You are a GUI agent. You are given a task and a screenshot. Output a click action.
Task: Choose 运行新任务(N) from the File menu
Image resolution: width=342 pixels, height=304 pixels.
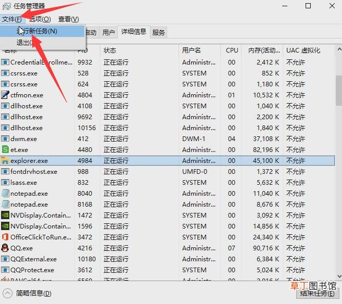tap(42, 31)
